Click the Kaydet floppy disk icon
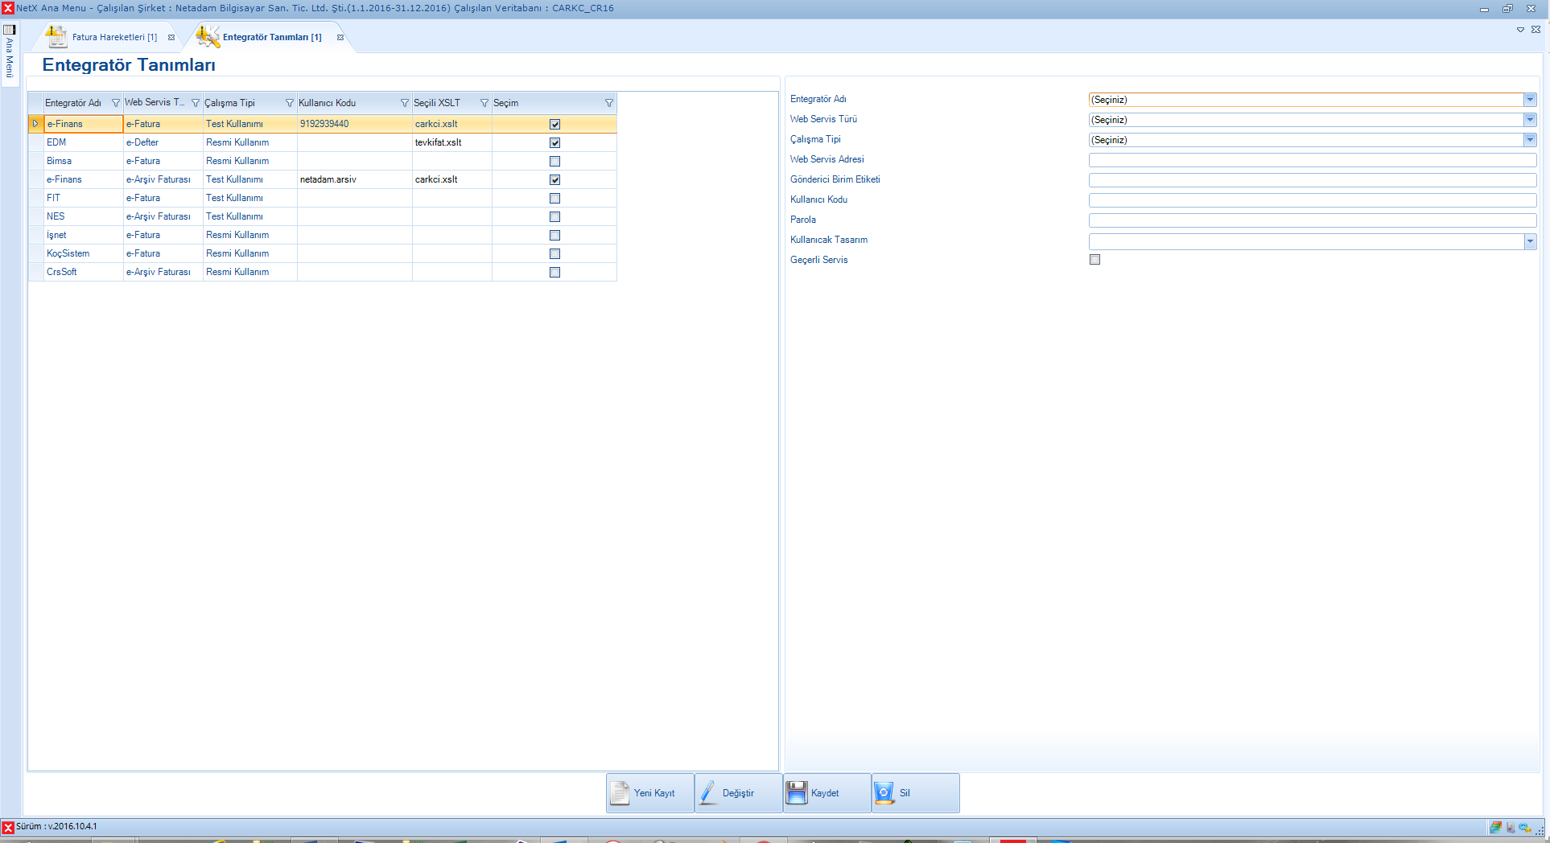 point(797,793)
